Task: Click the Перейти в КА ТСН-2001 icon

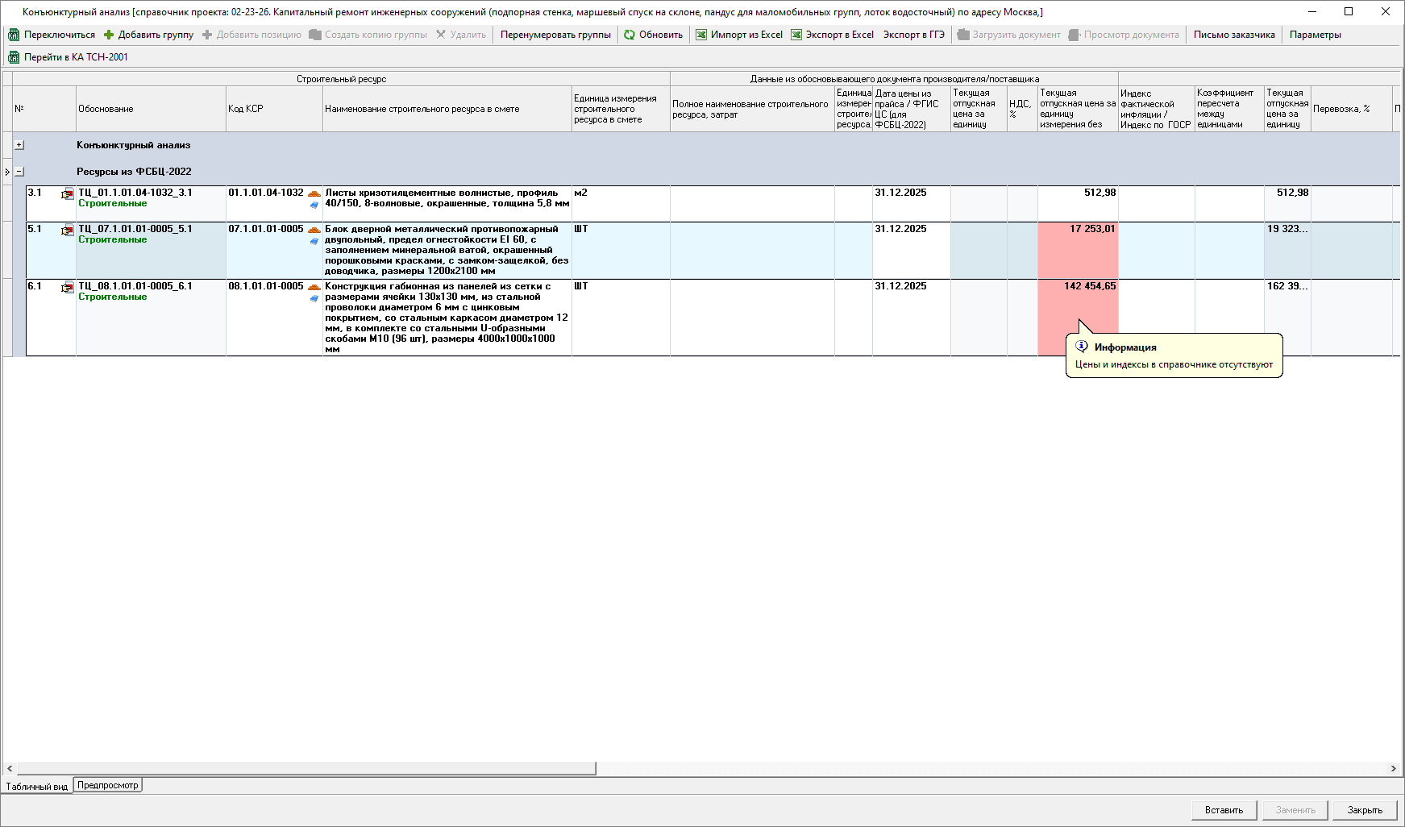Action: pos(14,57)
